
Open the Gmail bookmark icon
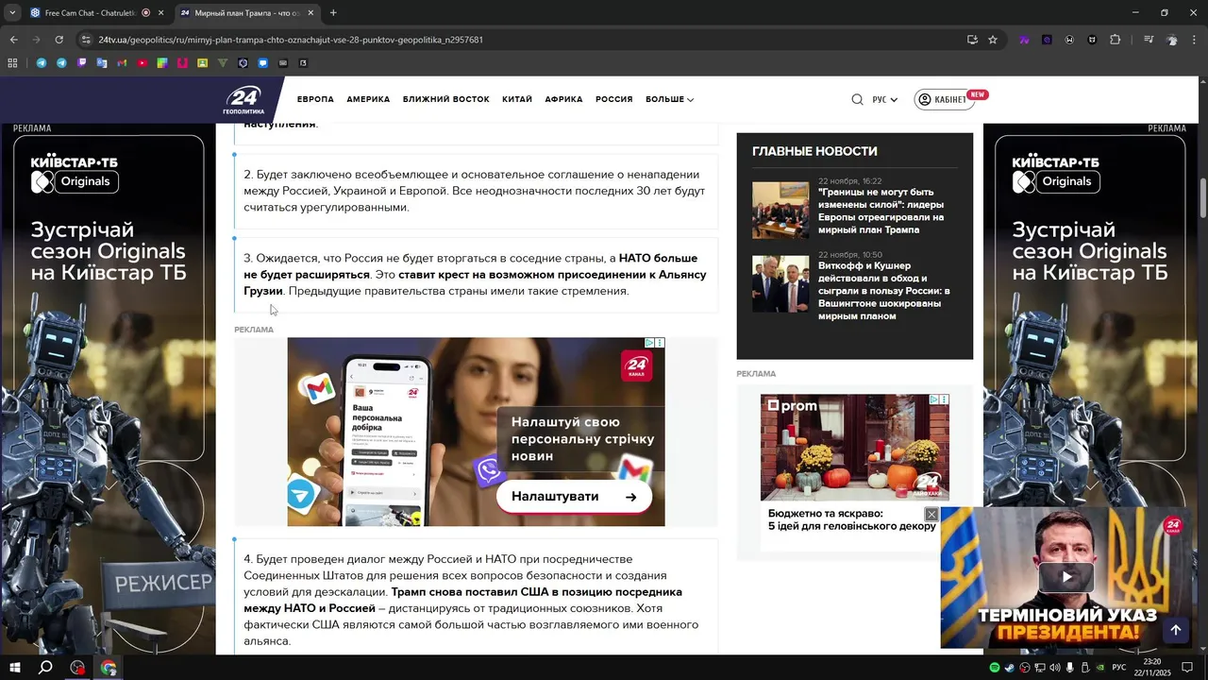click(x=122, y=63)
